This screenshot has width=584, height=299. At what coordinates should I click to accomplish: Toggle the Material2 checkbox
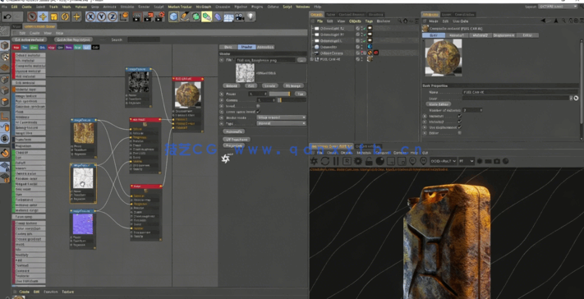[x=460, y=122]
